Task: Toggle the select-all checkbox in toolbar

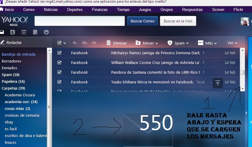Action: 59,43
